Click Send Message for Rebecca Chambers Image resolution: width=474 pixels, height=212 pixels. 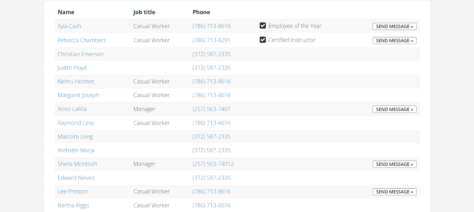[x=394, y=40]
